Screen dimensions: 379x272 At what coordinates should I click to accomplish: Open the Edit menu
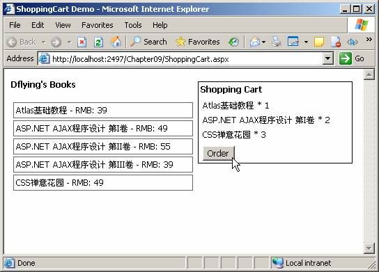click(x=38, y=25)
